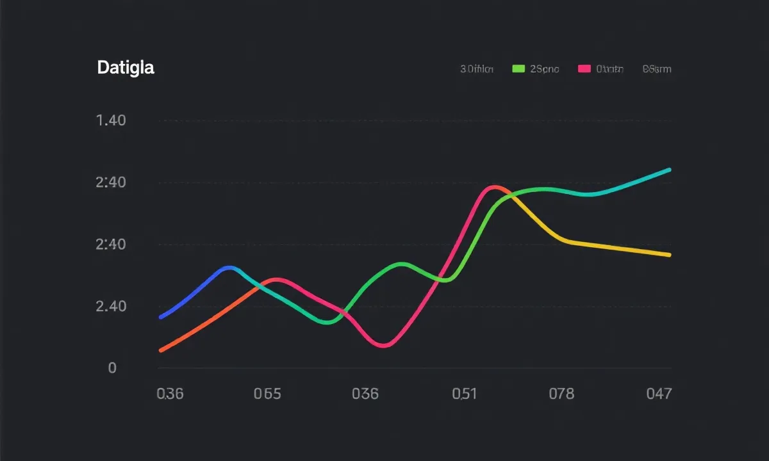Toggle the legend label beside the pink swatch
The image size is (769, 461).
click(609, 69)
